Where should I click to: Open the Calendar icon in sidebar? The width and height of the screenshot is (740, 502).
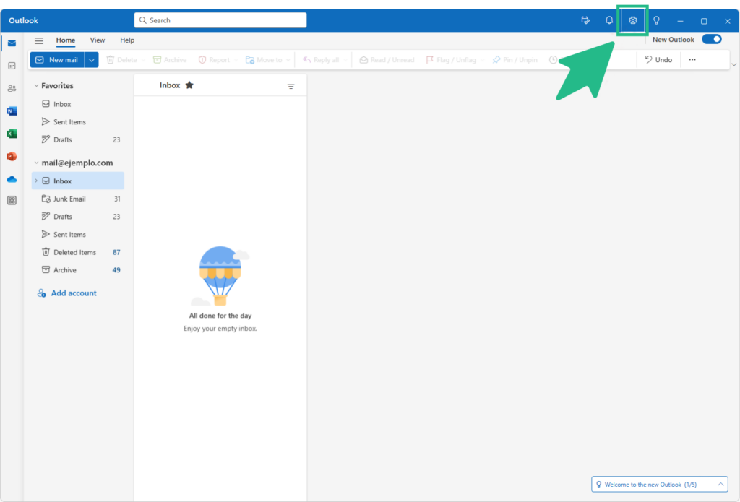pos(12,66)
